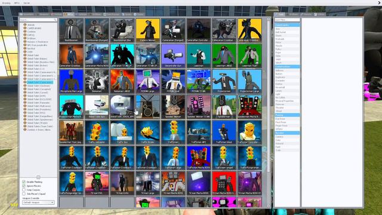Open the NPCs spawn menu tab

click(69, 14)
